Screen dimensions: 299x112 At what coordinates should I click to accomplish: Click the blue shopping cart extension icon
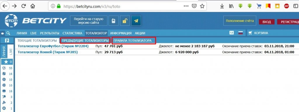[x=259, y=6]
